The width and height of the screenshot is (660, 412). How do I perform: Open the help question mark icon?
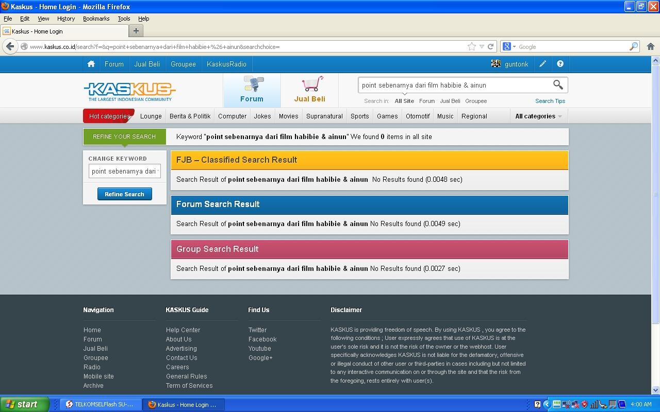click(560, 64)
